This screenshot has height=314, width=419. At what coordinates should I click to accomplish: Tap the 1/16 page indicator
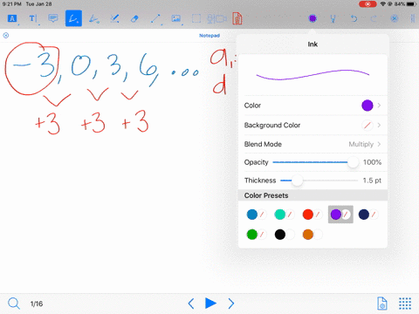click(37, 304)
